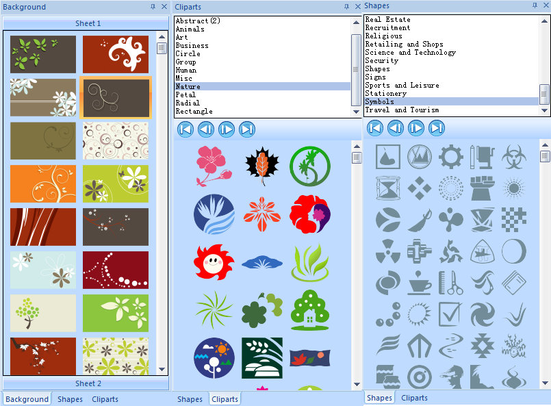Choose the smiling sun flower clipart
The width and height of the screenshot is (551, 406).
(x=214, y=262)
